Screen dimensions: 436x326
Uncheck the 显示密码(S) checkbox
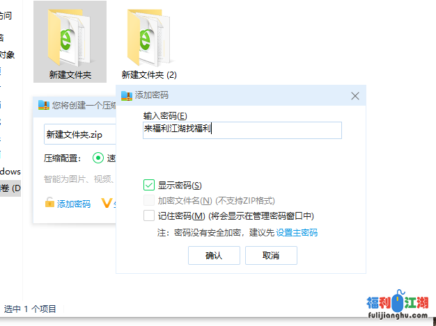point(148,185)
